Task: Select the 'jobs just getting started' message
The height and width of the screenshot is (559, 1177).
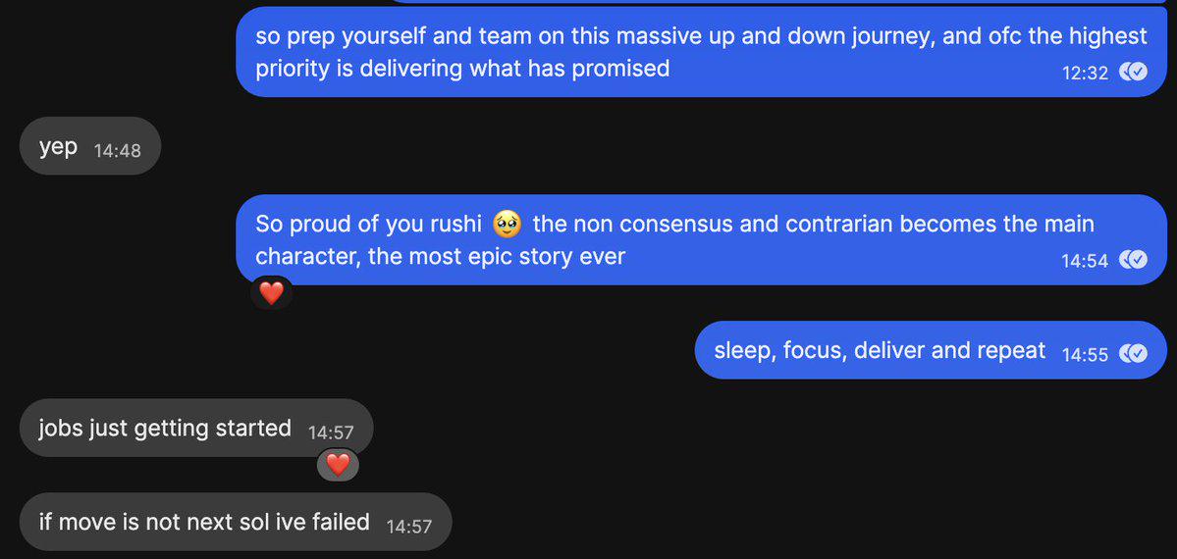Action: [196, 428]
